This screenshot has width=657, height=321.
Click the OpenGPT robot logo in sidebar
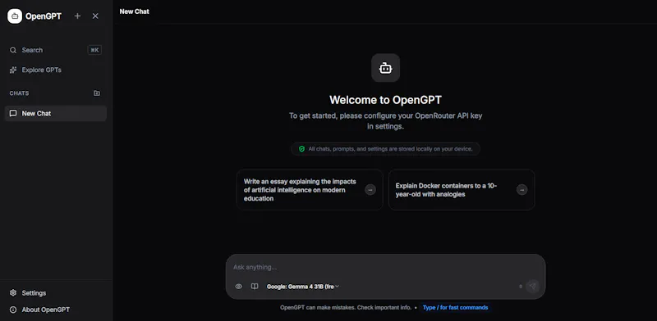point(15,16)
